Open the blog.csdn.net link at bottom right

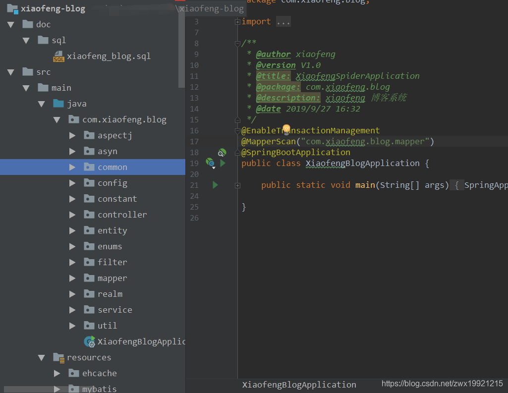tap(442, 384)
